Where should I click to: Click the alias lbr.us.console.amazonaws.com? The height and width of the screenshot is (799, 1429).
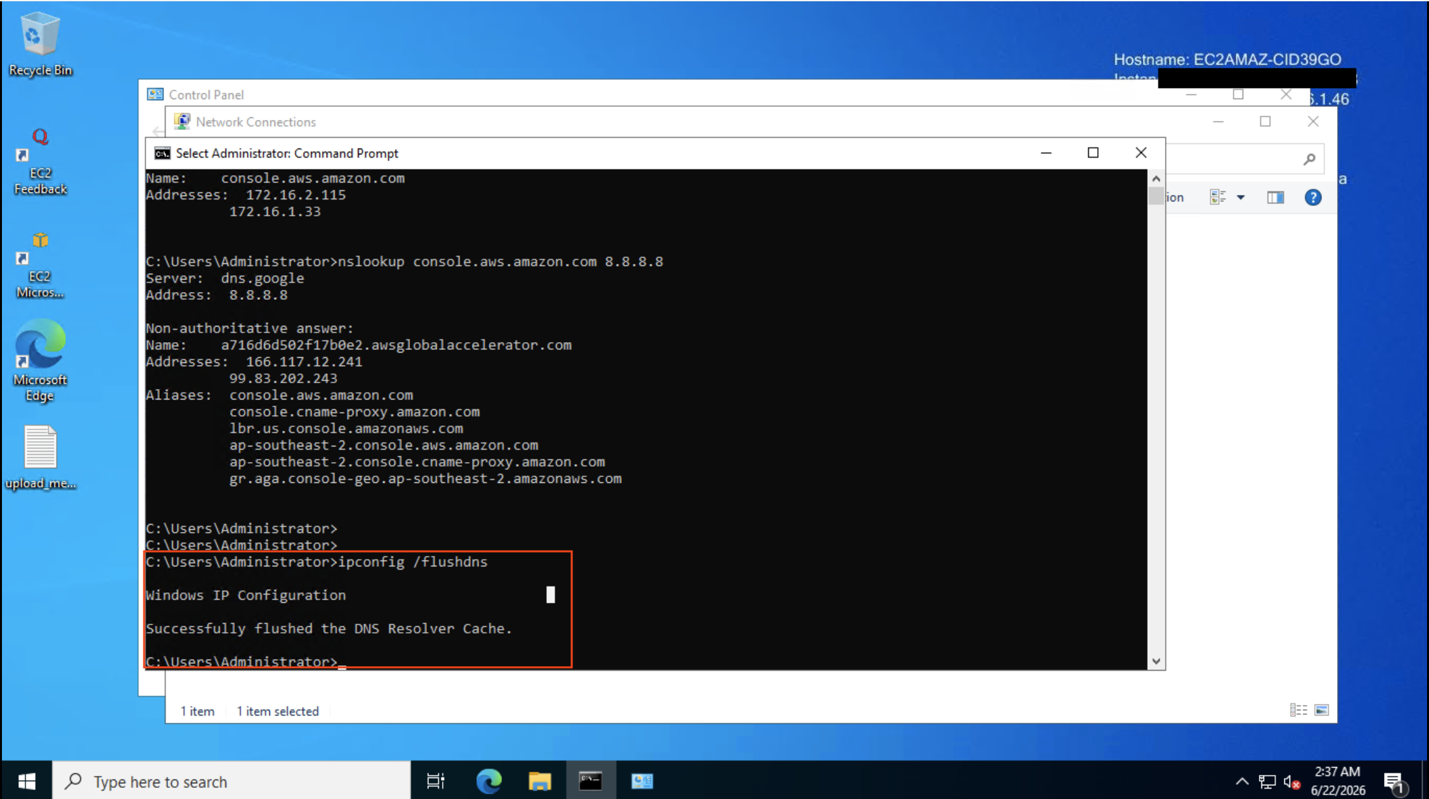click(346, 428)
